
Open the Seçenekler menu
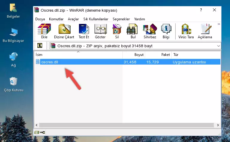[x=121, y=19]
